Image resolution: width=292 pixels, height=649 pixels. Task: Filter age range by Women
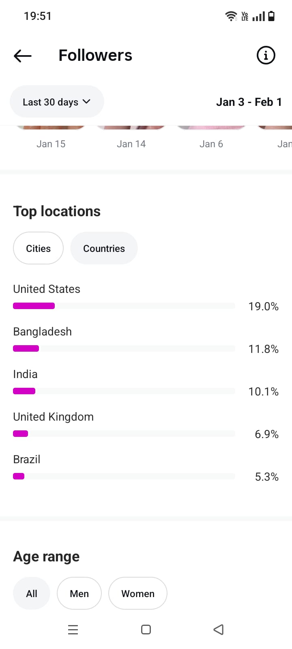click(x=138, y=593)
